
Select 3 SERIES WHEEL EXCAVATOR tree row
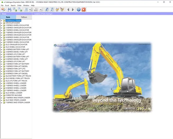[17, 25]
